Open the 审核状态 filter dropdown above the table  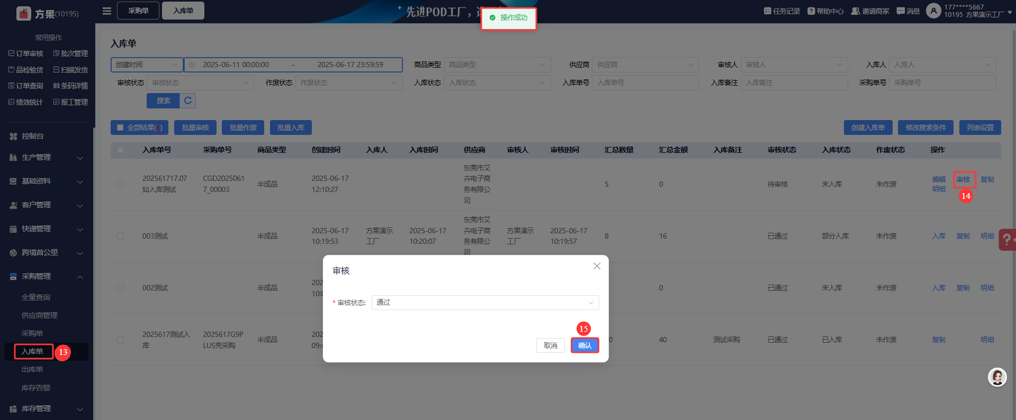pyautogui.click(x=200, y=83)
